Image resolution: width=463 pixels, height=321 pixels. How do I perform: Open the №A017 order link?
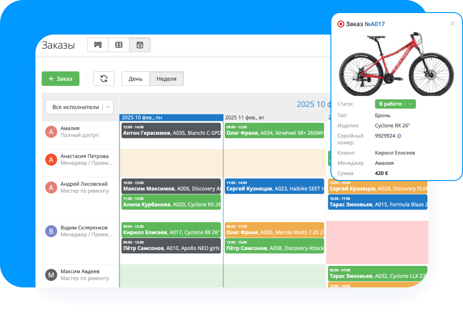click(x=374, y=24)
